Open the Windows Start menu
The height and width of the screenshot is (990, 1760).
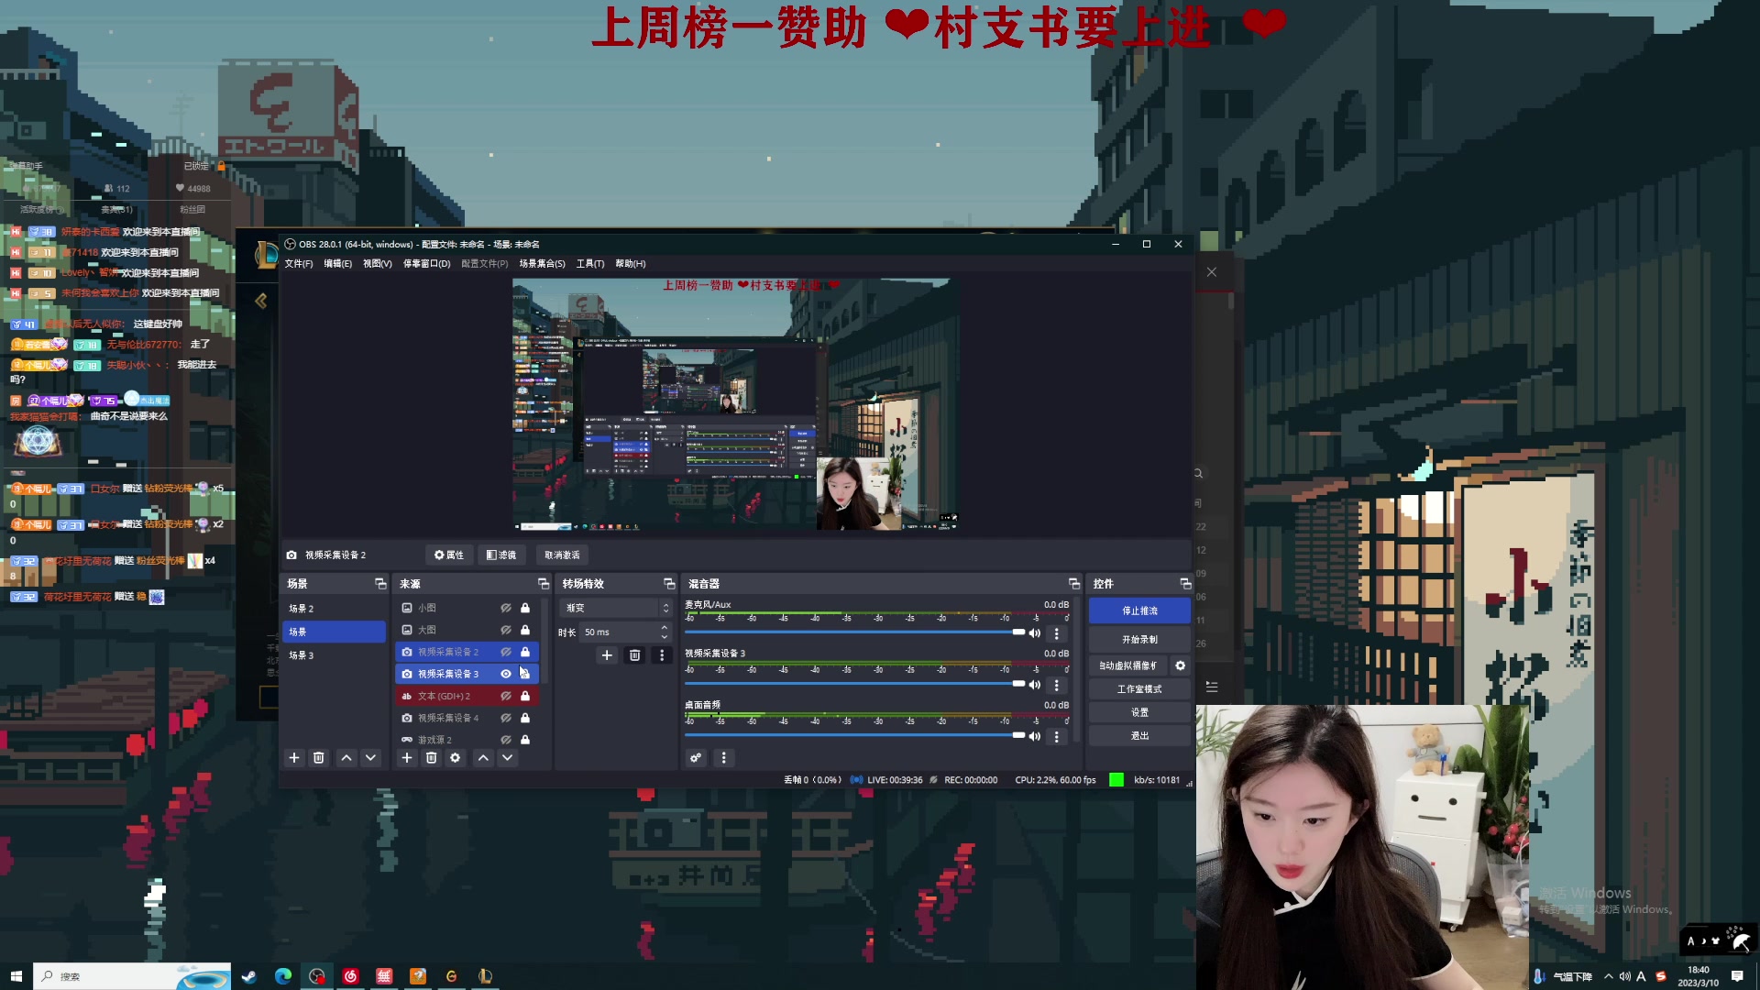point(16,976)
